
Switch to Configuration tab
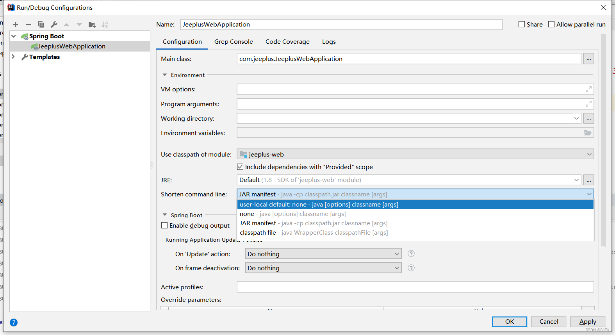click(182, 42)
